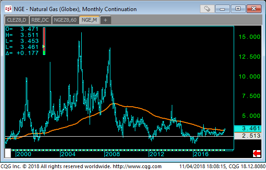Screen dimensions: 266x170
Task: Click the 12.500 price axis label
Action: click(x=249, y=57)
